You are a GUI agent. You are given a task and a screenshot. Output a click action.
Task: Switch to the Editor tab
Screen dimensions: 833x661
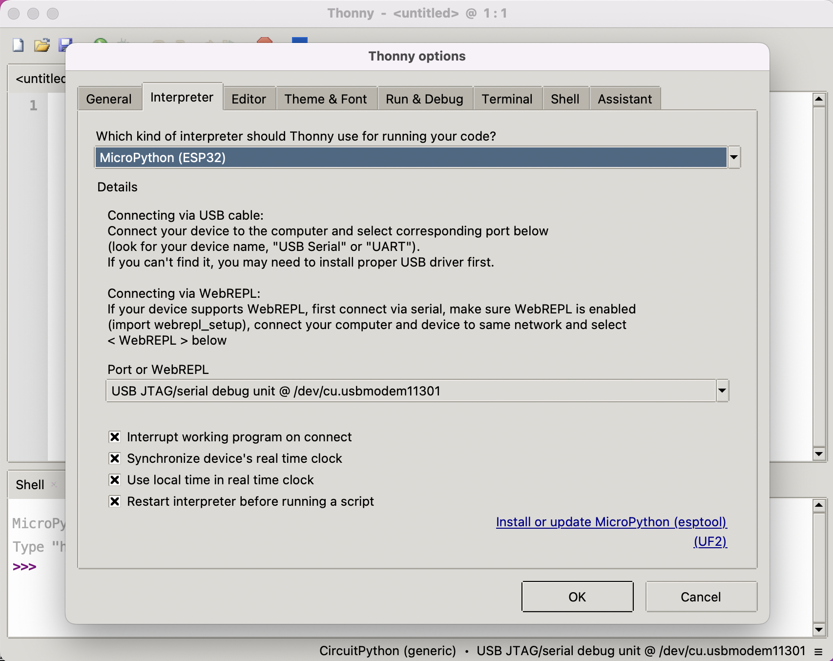pyautogui.click(x=249, y=99)
